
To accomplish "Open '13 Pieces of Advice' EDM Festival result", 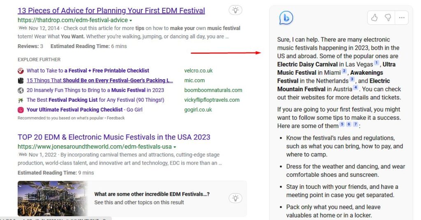I will 111,10.
